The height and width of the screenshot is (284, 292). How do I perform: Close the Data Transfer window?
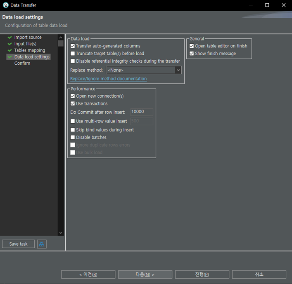[x=284, y=5]
